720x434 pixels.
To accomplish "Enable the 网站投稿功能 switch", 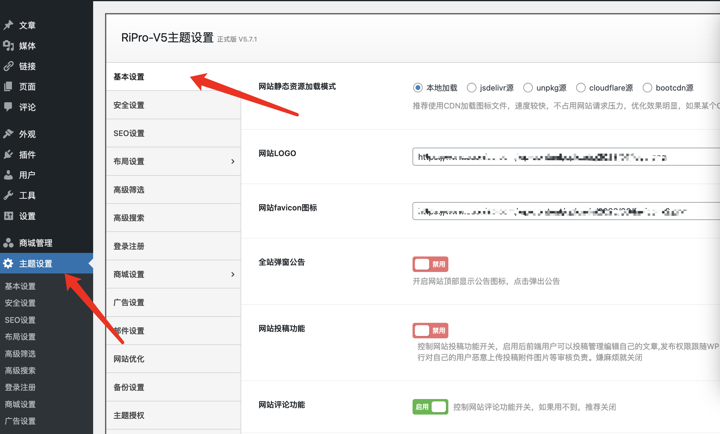I will 430,331.
